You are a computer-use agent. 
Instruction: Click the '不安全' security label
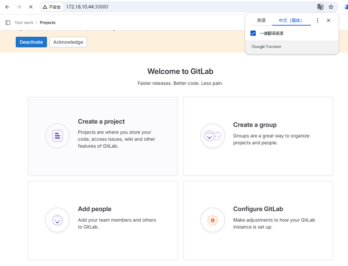55,7
